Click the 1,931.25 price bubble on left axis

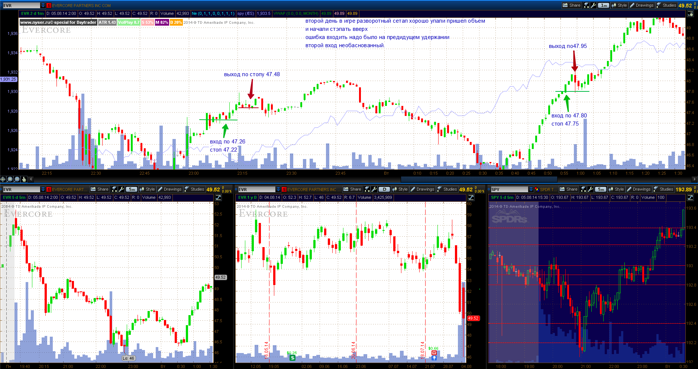click(x=9, y=79)
